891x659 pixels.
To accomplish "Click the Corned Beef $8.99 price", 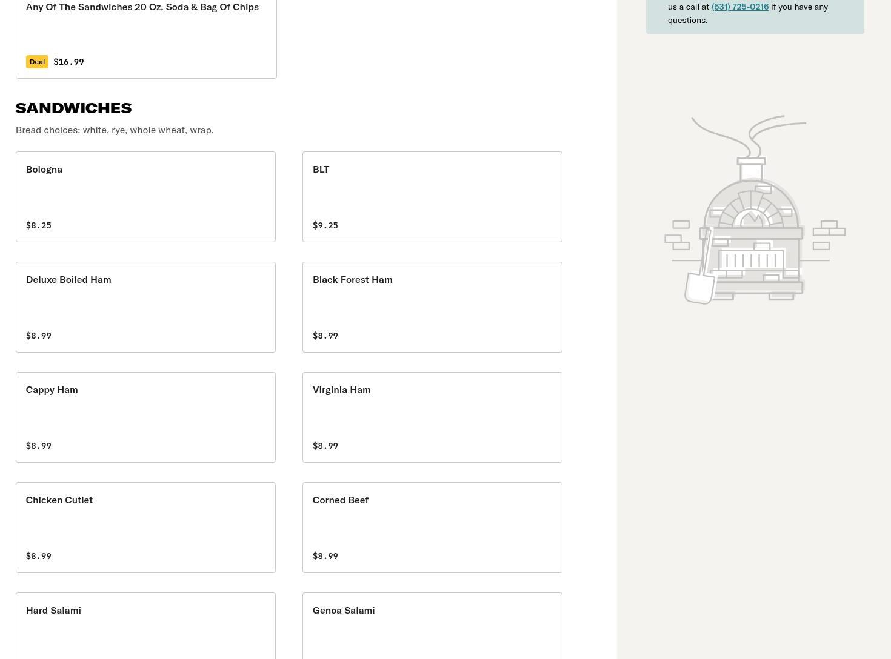I will pos(325,556).
